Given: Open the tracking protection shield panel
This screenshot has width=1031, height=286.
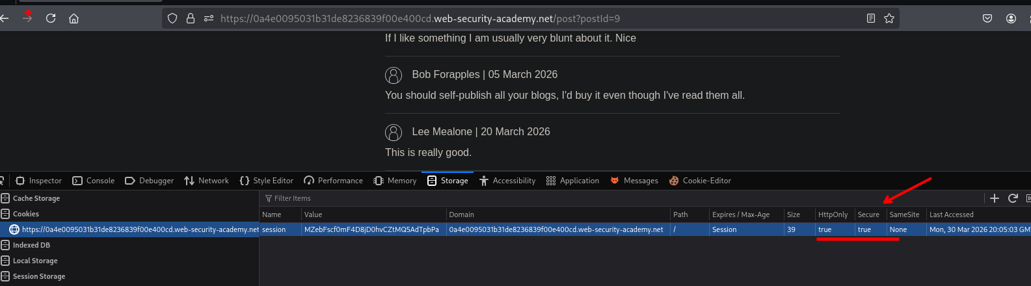Looking at the screenshot, I should click(172, 18).
